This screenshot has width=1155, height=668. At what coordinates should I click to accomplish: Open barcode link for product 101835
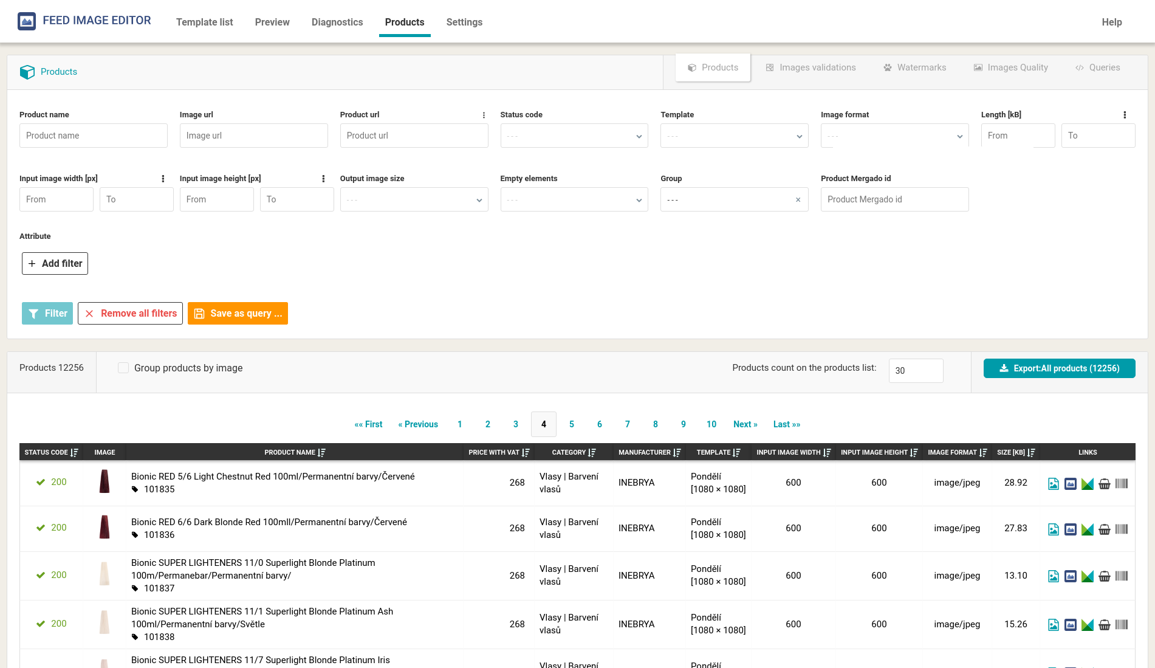point(1122,484)
